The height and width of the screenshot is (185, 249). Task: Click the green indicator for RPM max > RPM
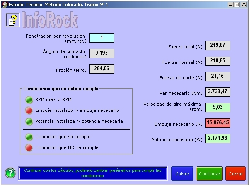tap(29, 99)
